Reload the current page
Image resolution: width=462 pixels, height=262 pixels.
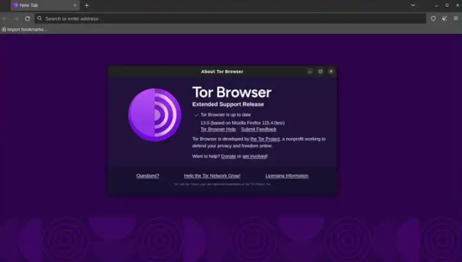click(27, 18)
